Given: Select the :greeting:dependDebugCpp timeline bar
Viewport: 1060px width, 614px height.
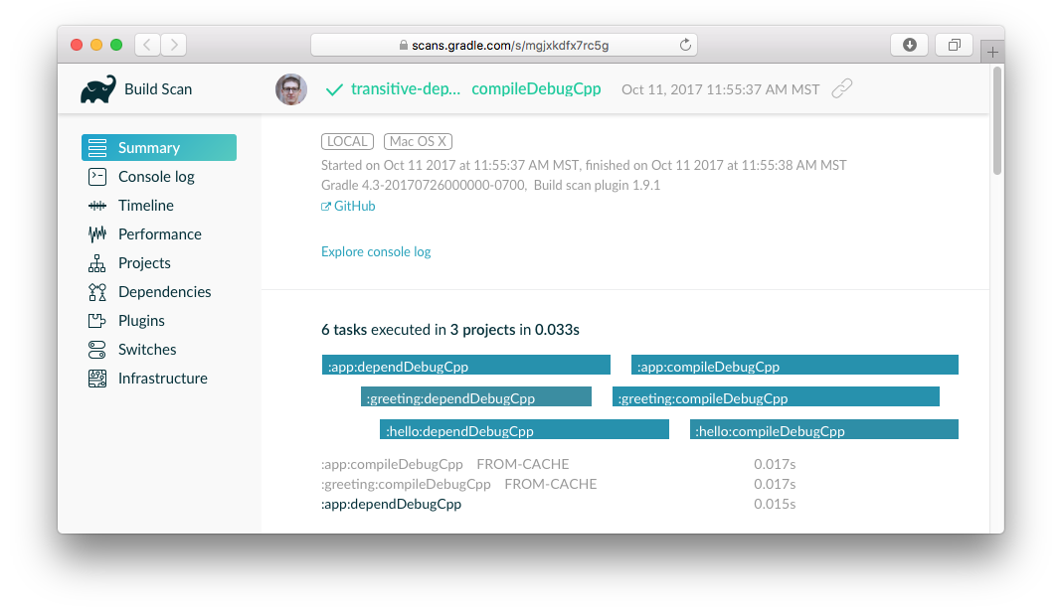Looking at the screenshot, I should 476,396.
